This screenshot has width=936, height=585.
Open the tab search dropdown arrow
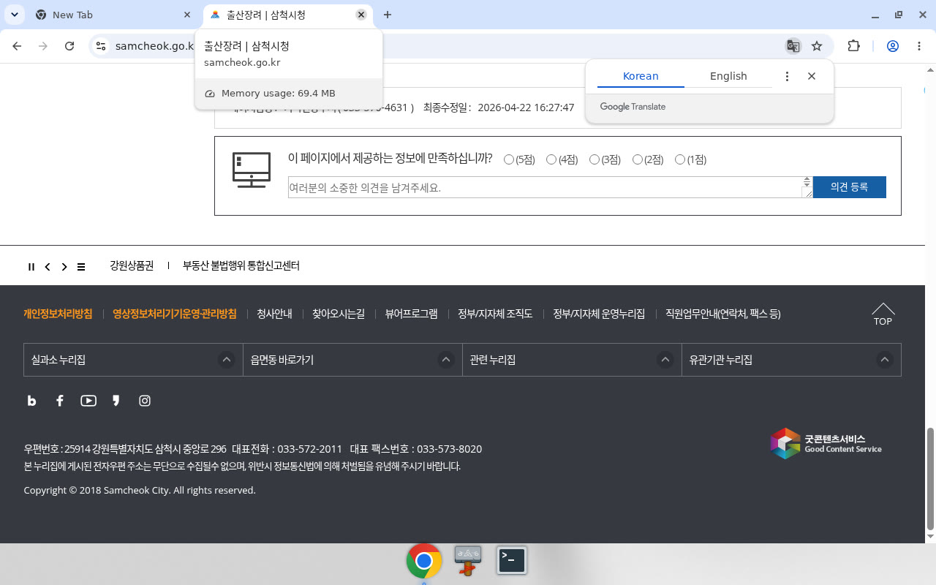point(14,15)
